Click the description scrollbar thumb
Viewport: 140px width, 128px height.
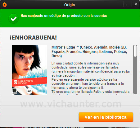135,51
